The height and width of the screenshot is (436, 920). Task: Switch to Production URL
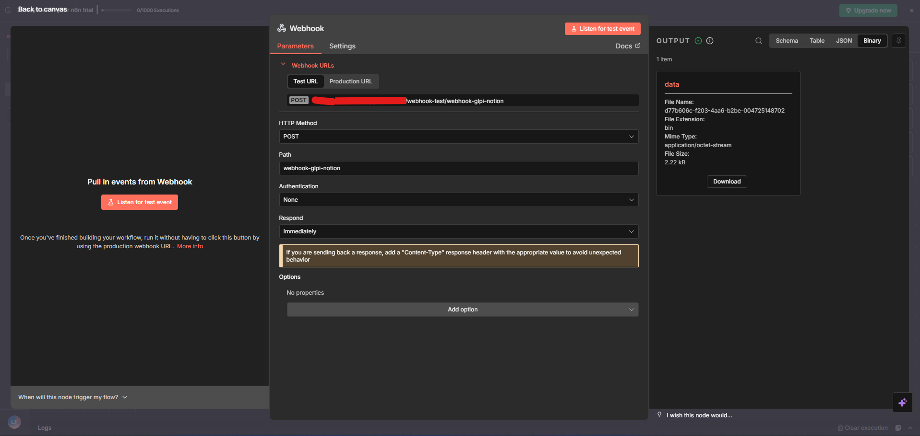[x=350, y=81]
